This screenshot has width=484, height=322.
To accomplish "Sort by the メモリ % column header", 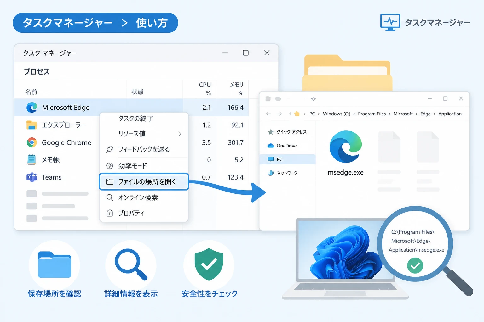I will (x=237, y=89).
